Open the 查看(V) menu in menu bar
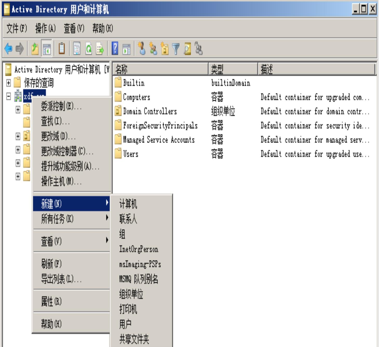 tap(74, 28)
